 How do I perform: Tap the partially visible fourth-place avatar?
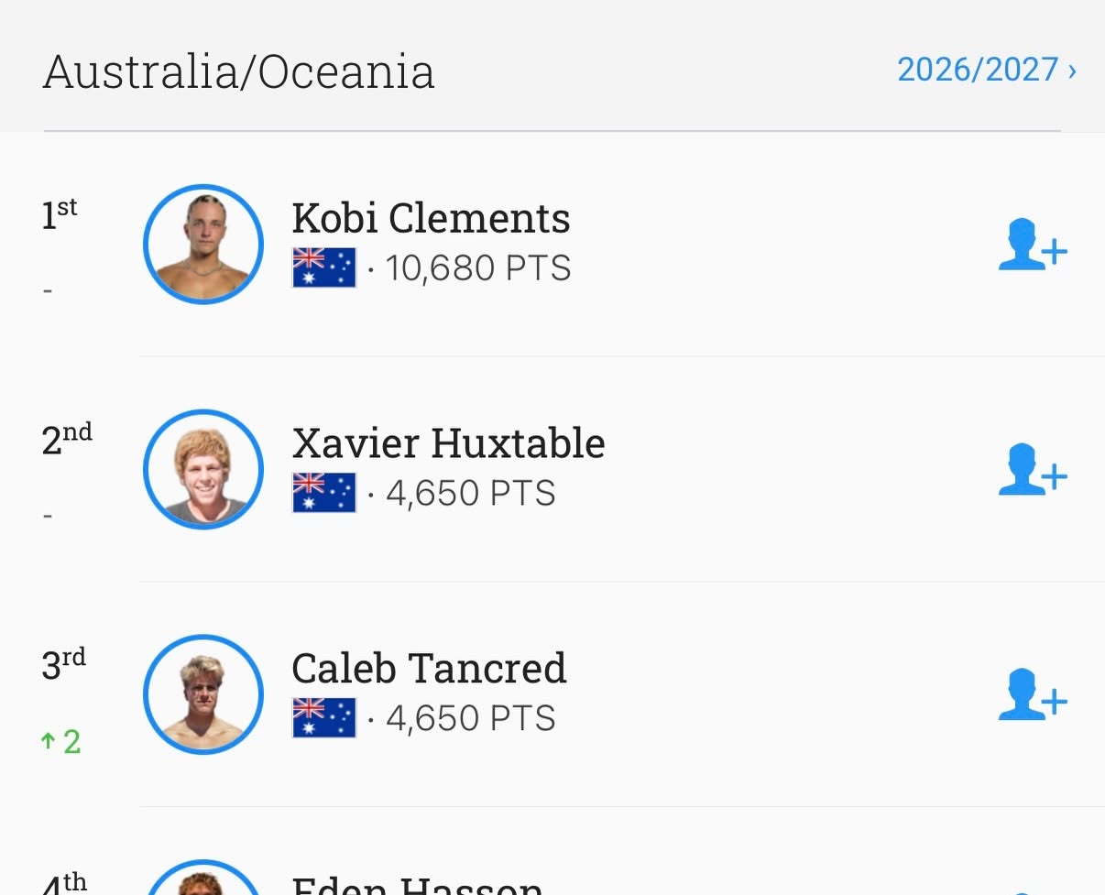[203, 878]
